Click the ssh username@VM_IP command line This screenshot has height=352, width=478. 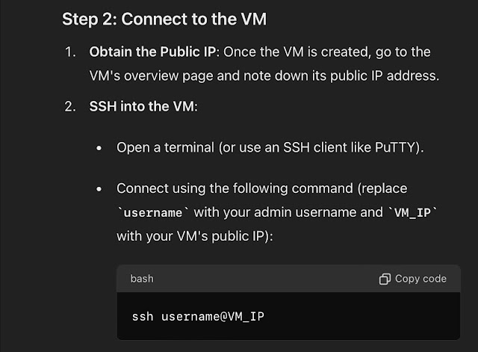(198, 316)
